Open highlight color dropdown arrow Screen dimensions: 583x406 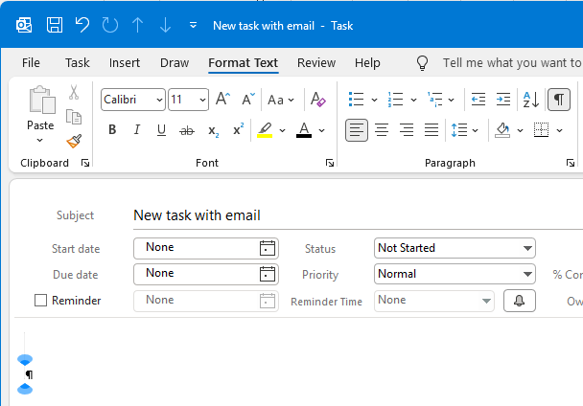tap(282, 130)
